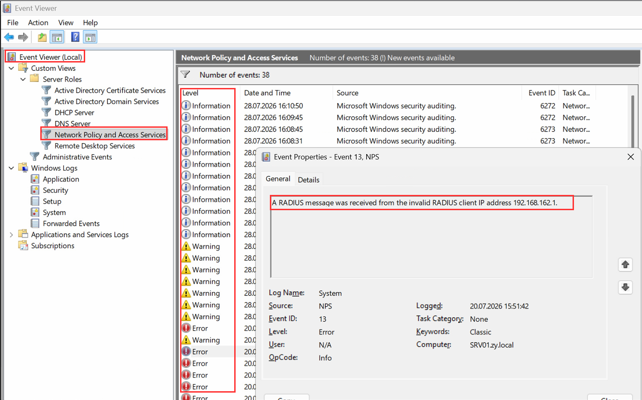Select Active Directory Certificate Services view

point(110,90)
